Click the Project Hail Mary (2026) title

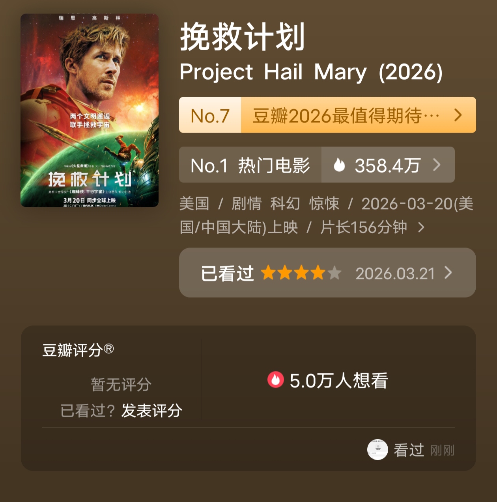tap(311, 72)
